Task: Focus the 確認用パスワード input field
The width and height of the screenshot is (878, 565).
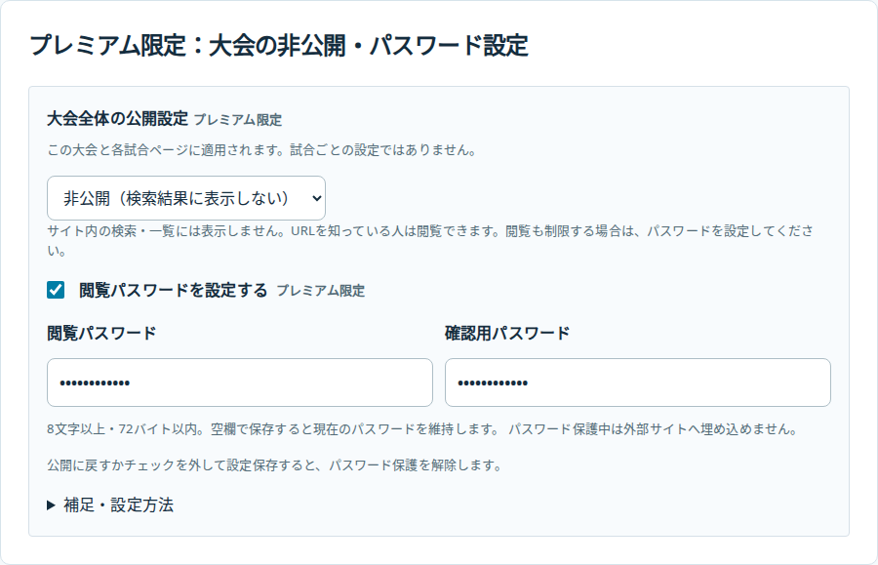Action: (638, 383)
